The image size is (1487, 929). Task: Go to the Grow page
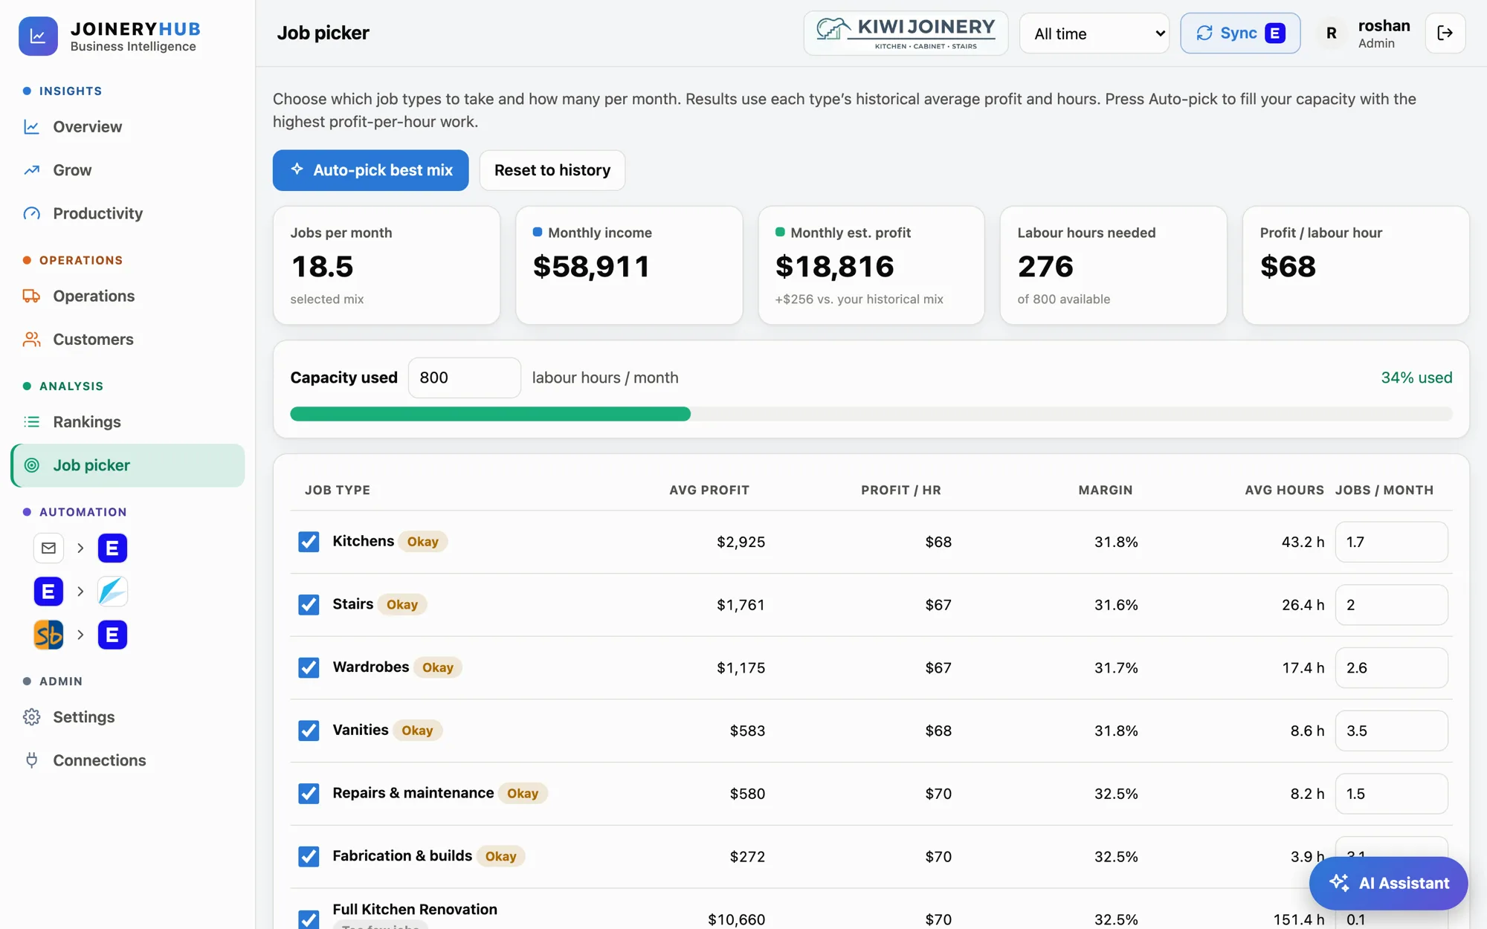[128, 170]
